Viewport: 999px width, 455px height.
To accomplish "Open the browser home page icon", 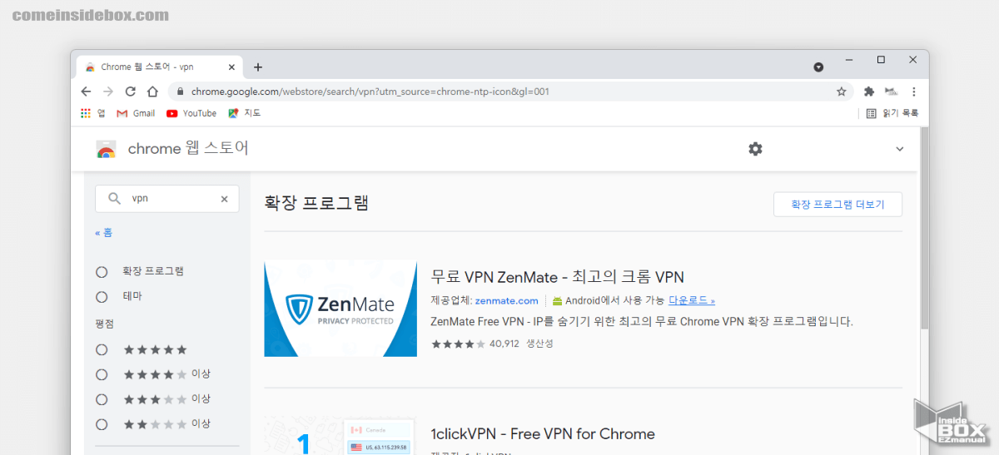I will point(152,91).
